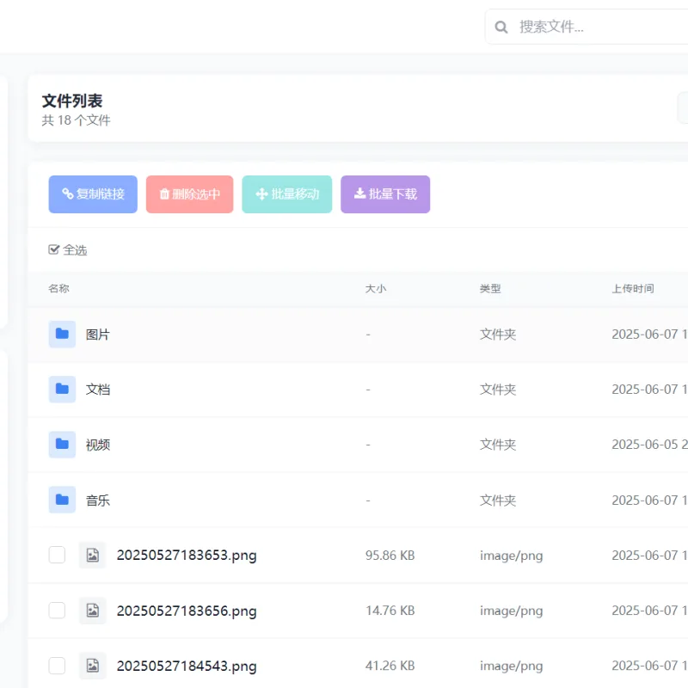
Task: Click the 共 18 个文件 count
Action: tap(76, 120)
